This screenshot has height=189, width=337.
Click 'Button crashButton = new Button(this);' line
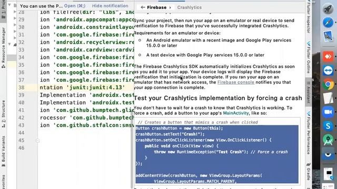(x=179, y=128)
